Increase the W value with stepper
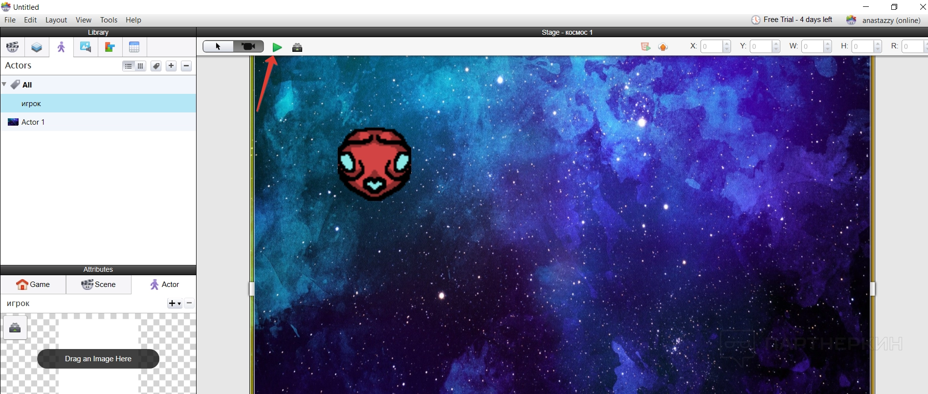 828,44
